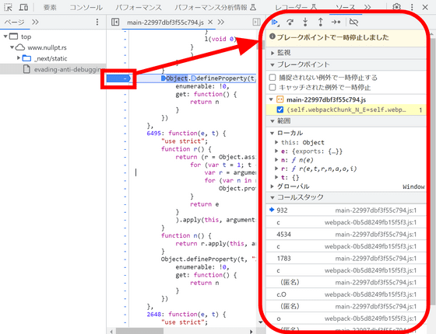Expand the t: {} variable

tap(276, 177)
